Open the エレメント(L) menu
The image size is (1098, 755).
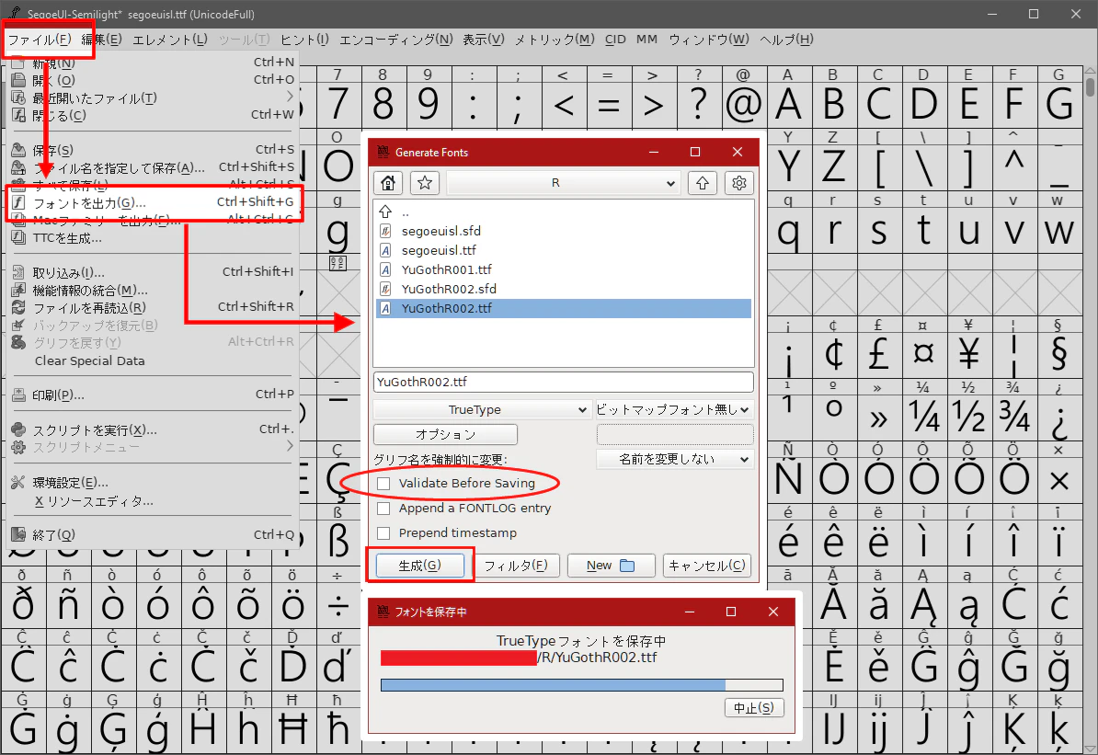point(170,40)
